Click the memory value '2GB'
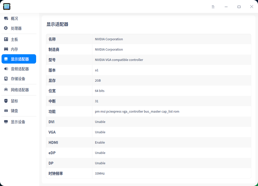Viewport: 258px width, 186px height. tap(98, 81)
